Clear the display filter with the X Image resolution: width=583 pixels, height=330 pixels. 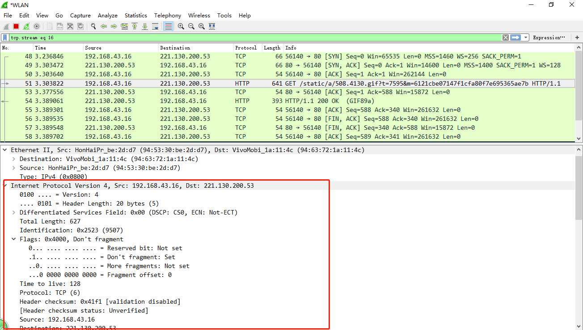506,38
